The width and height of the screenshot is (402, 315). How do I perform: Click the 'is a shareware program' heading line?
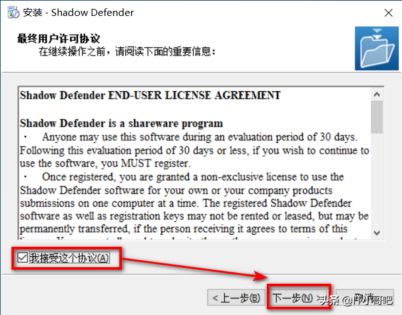coord(121,124)
